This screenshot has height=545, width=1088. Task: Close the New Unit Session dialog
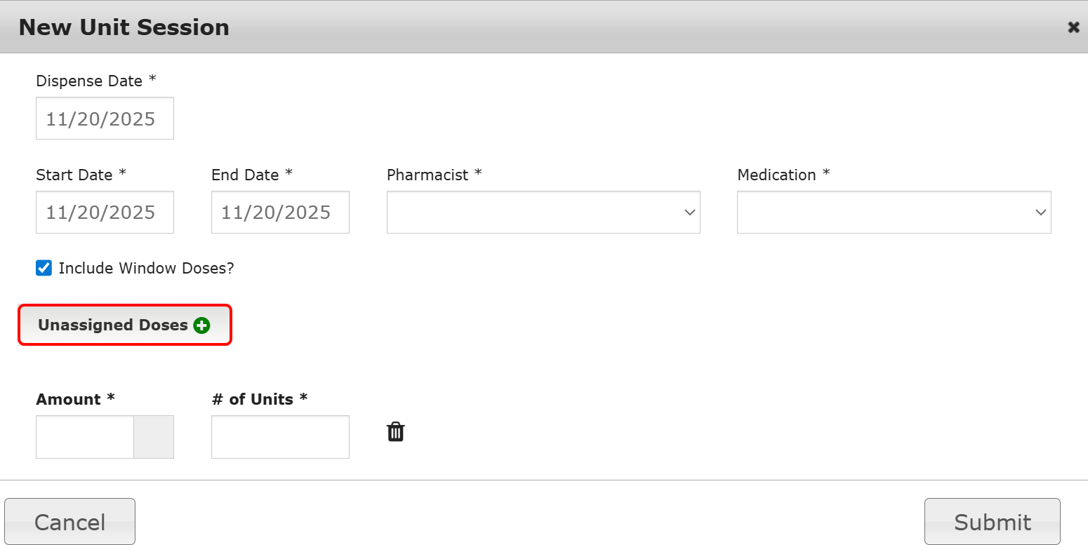coord(1073,27)
